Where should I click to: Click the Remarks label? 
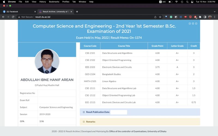point(91,122)
